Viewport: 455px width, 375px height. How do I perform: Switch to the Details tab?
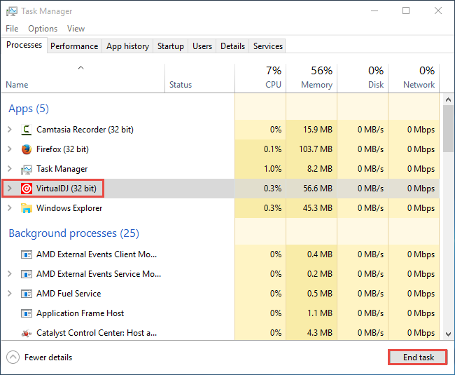232,46
